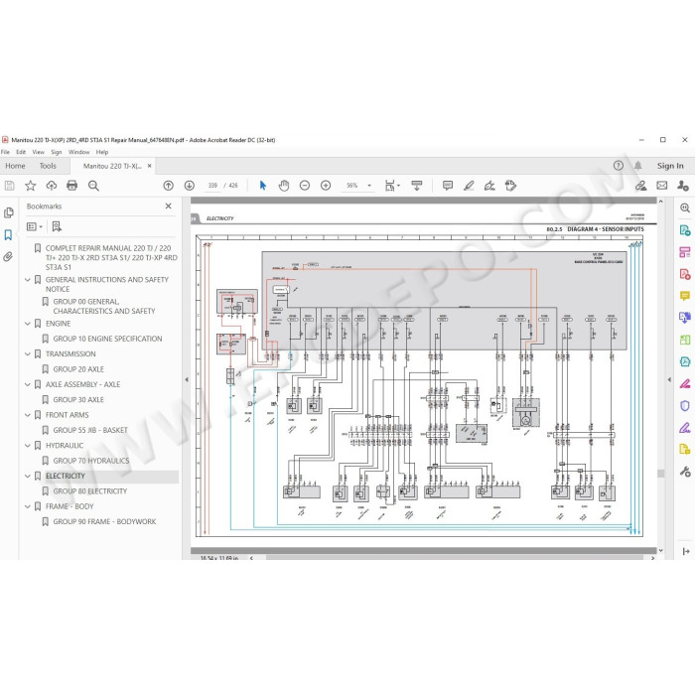
Task: Open the Edit menu
Action: point(21,152)
